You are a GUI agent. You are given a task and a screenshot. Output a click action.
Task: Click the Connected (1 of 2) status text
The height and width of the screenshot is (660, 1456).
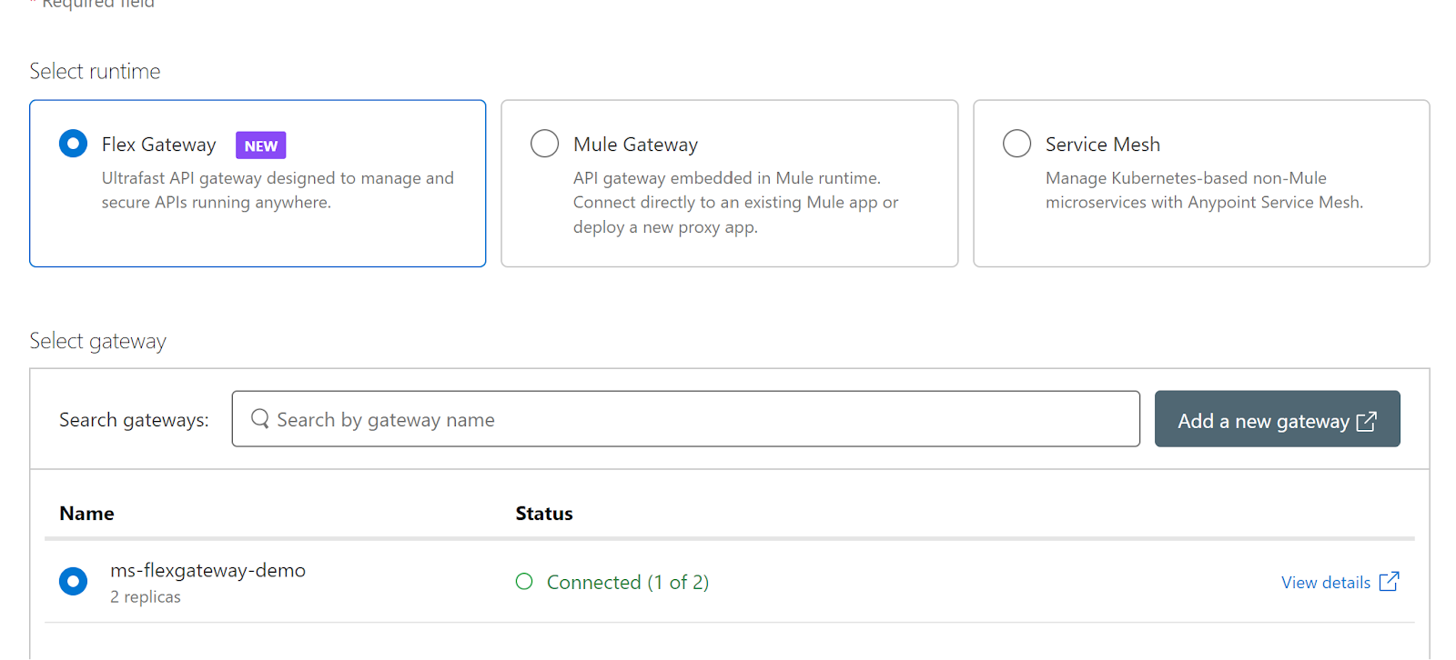628,583
